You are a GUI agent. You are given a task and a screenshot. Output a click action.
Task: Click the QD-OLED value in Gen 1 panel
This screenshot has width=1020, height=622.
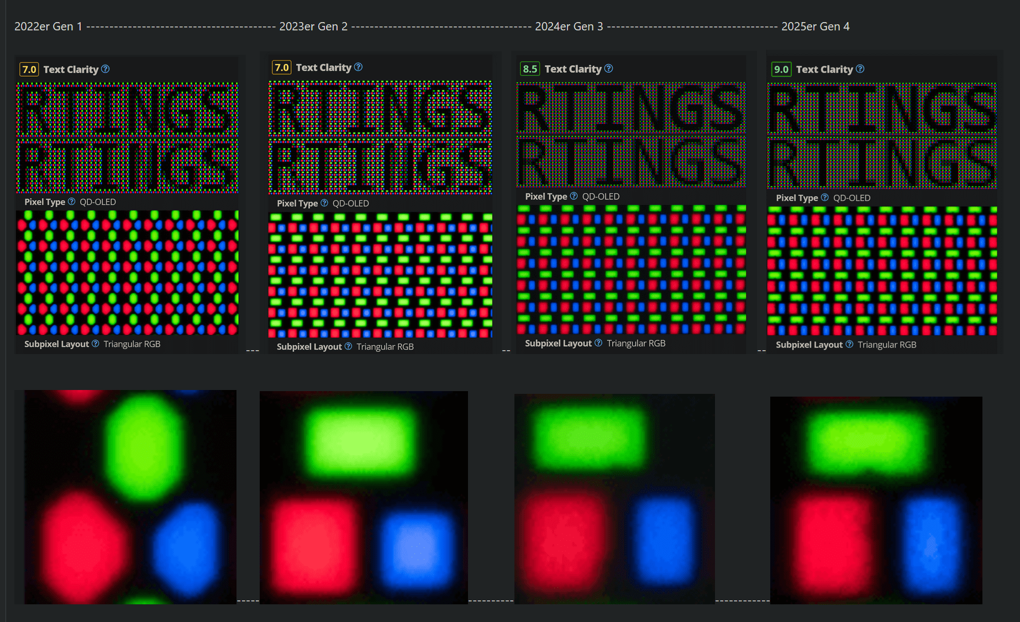pyautogui.click(x=98, y=202)
